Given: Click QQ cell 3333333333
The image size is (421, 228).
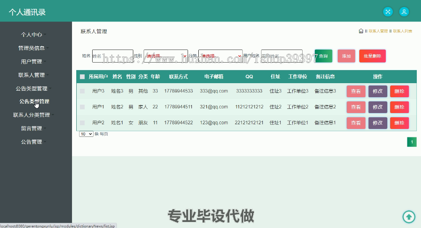Looking at the screenshot, I should (x=249, y=91).
